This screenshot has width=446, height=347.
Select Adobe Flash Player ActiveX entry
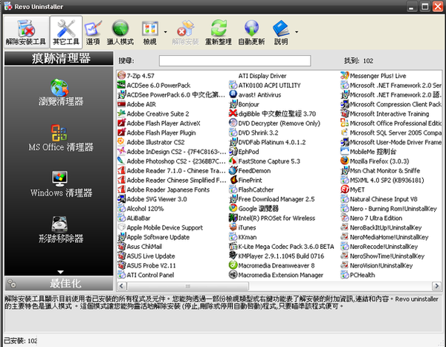point(159,123)
